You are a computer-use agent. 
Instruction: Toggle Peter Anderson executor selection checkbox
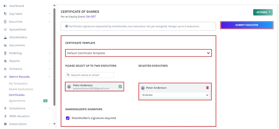120,86
